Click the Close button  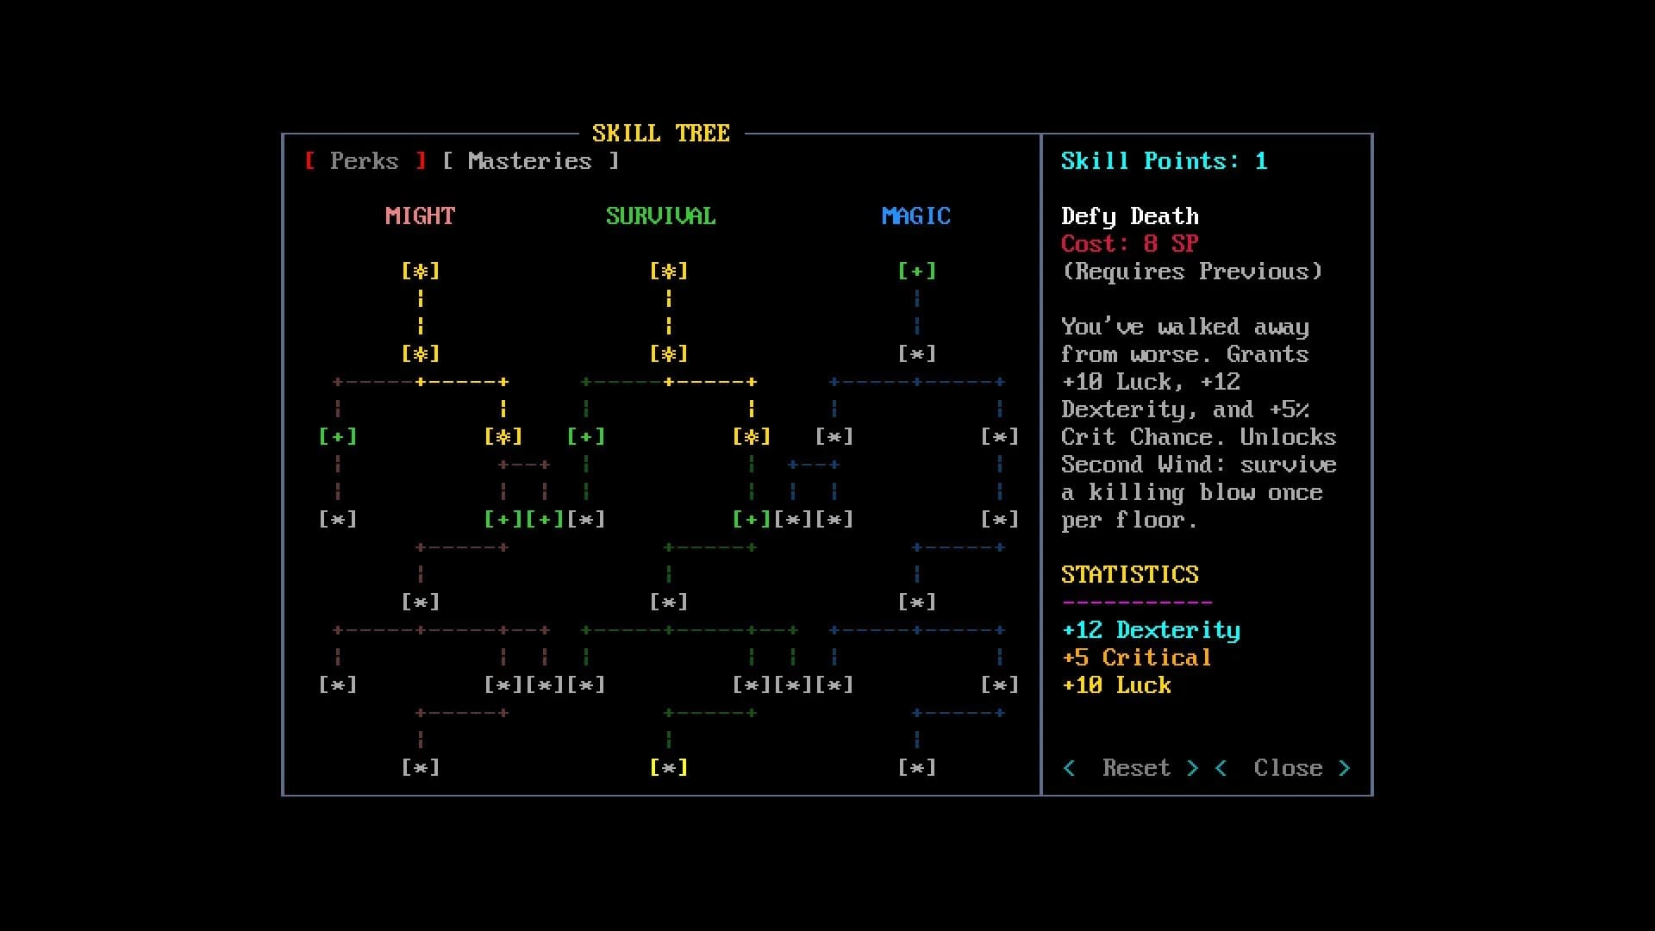1283,768
